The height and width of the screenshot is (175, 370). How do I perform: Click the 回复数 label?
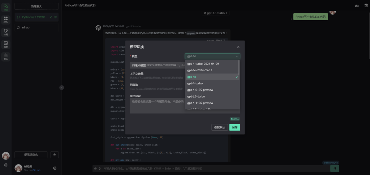click(x=133, y=85)
